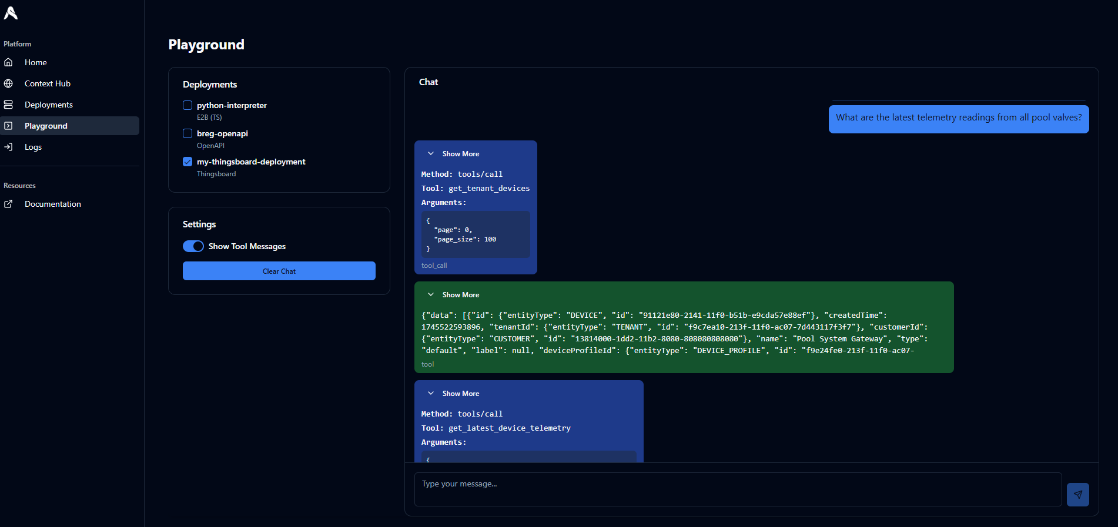Click the Deployments server icon
The image size is (1118, 527).
coord(8,105)
